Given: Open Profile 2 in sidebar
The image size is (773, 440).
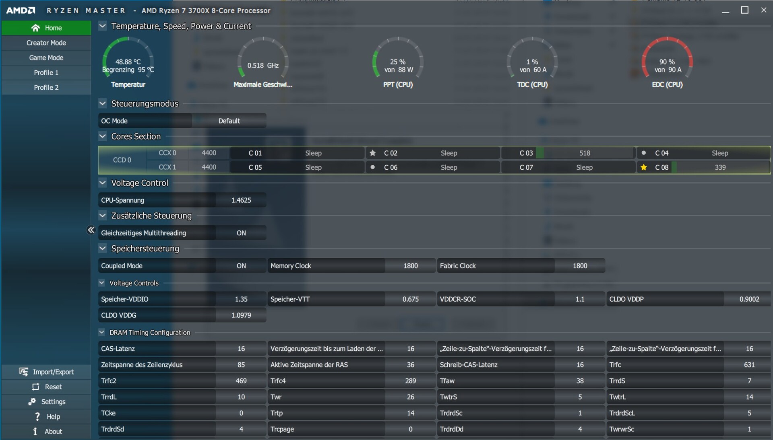Looking at the screenshot, I should point(46,87).
